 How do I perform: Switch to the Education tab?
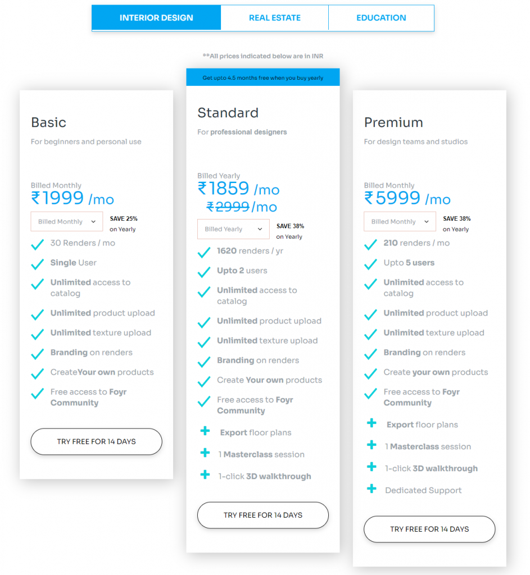click(381, 18)
